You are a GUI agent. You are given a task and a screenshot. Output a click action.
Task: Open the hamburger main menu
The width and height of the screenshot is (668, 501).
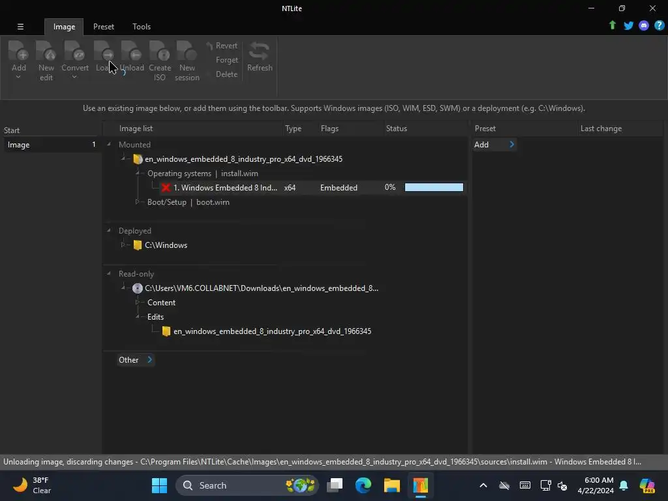20,26
